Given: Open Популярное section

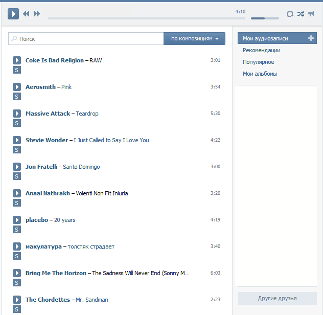Looking at the screenshot, I should [258, 62].
